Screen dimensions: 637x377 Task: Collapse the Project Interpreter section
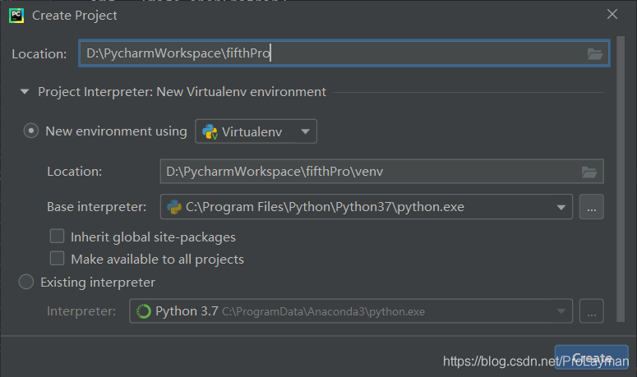click(25, 92)
